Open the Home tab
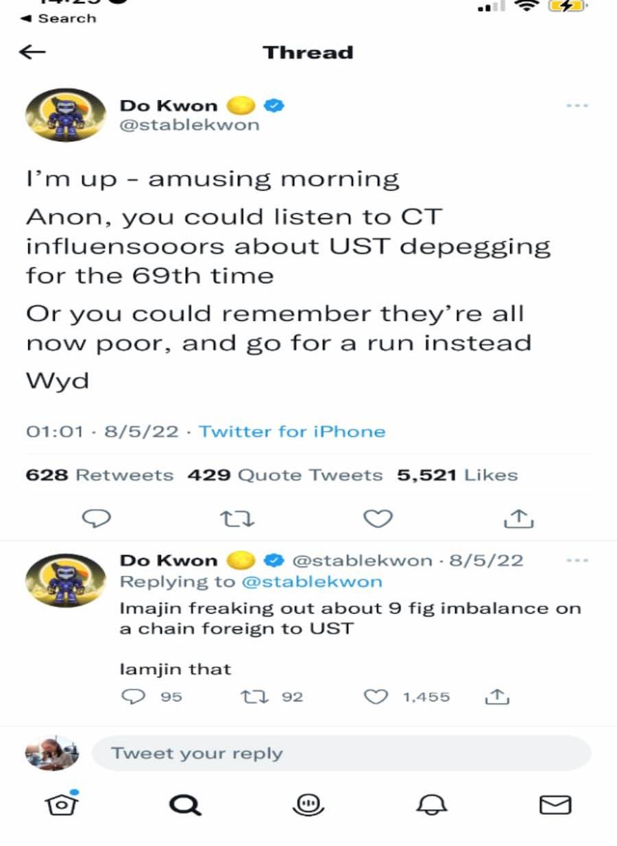Image resolution: width=617 pixels, height=846 pixels. pos(62,803)
